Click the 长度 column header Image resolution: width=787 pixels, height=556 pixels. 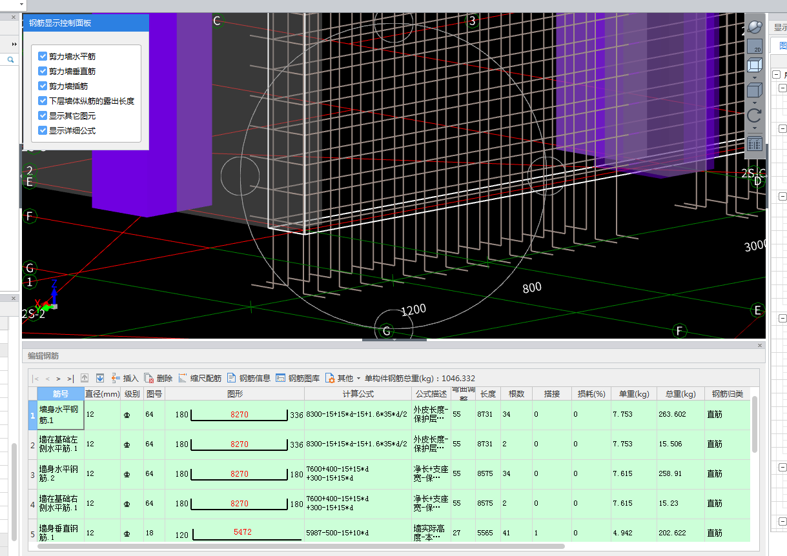tap(488, 393)
